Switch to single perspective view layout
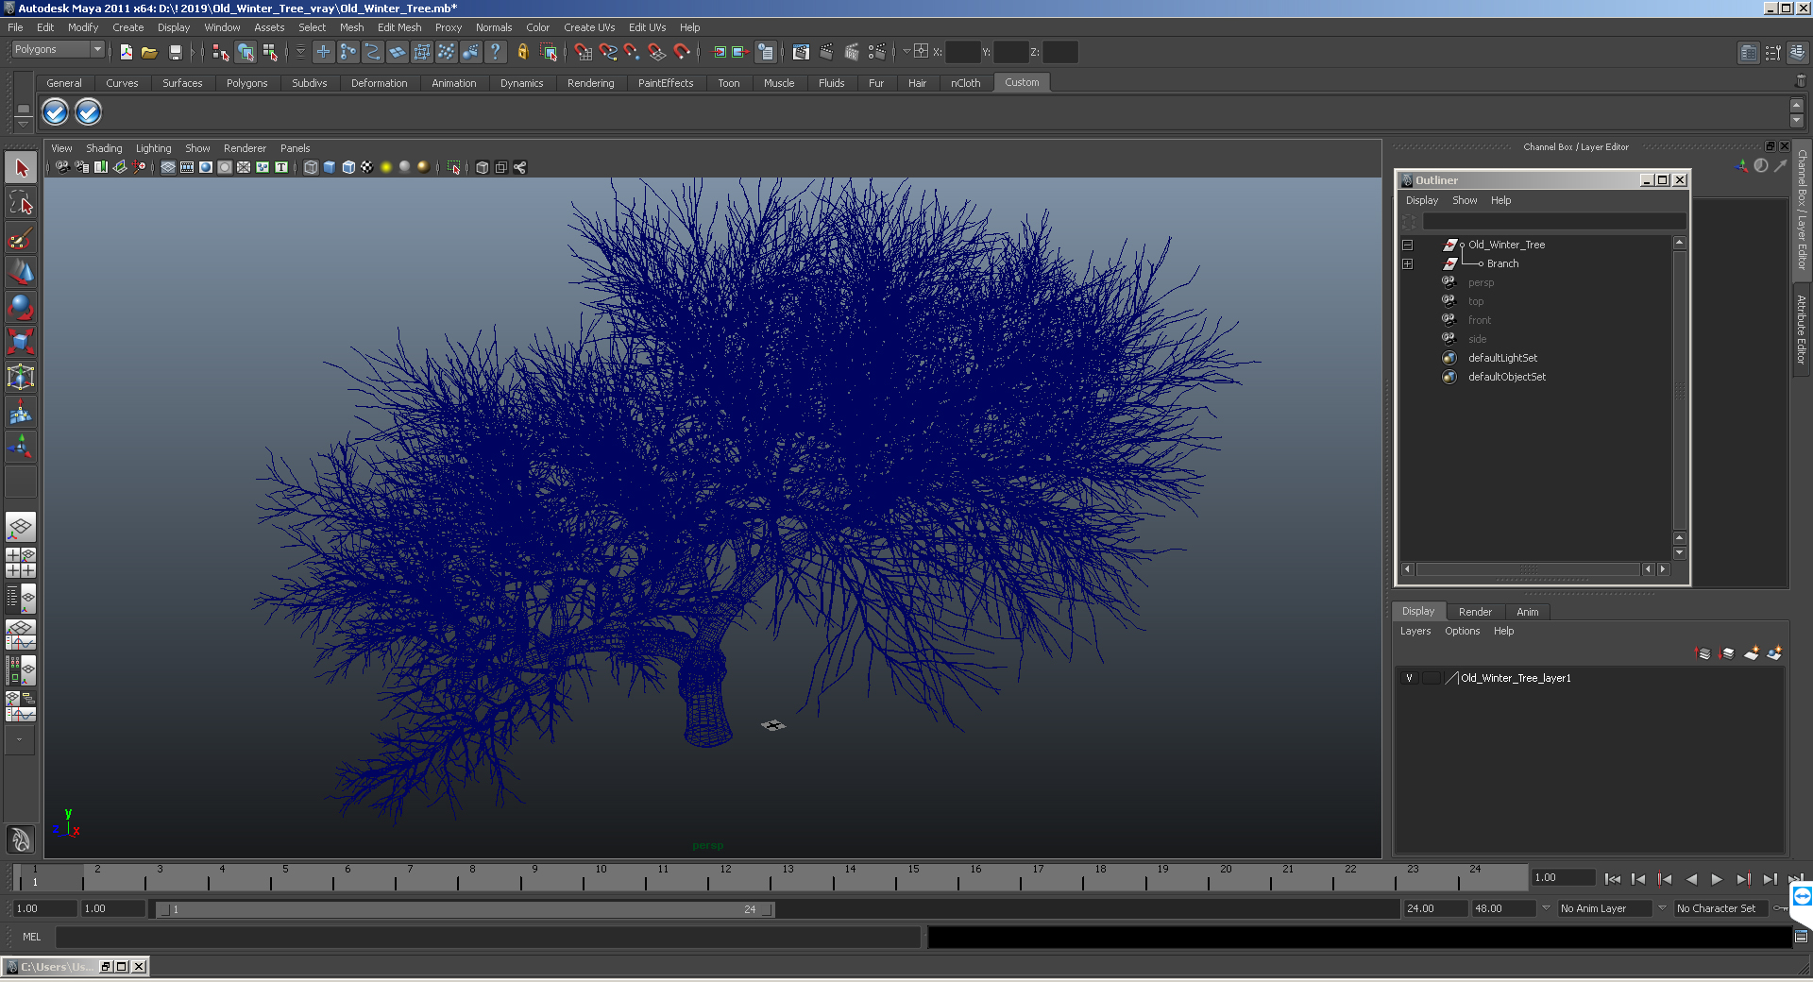The width and height of the screenshot is (1813, 982). (21, 527)
